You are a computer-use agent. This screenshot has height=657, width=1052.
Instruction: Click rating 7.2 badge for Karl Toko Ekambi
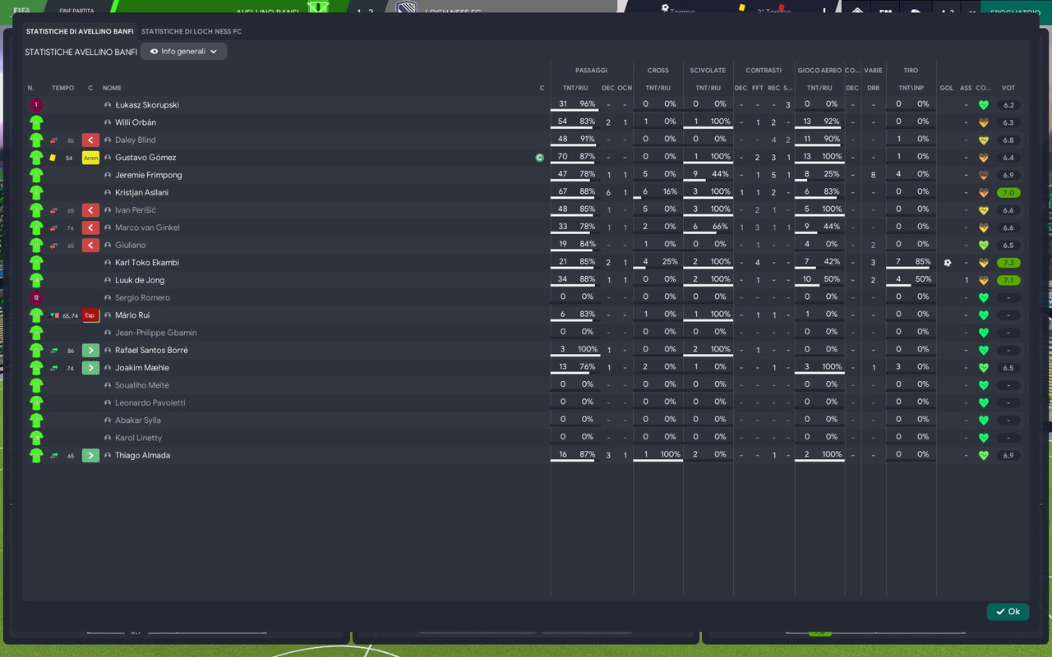point(1008,263)
